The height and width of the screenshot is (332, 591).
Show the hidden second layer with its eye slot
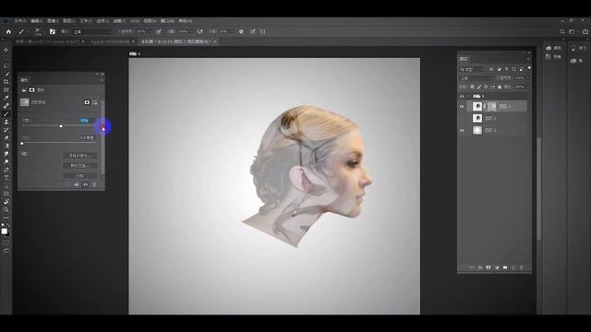(462, 118)
